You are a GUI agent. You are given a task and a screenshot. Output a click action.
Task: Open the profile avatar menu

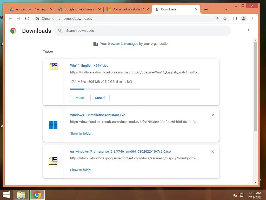tap(244, 18)
